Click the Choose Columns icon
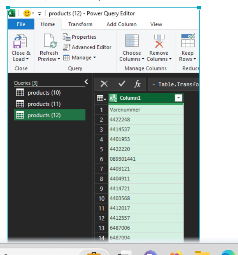238x255 pixels. (x=132, y=41)
